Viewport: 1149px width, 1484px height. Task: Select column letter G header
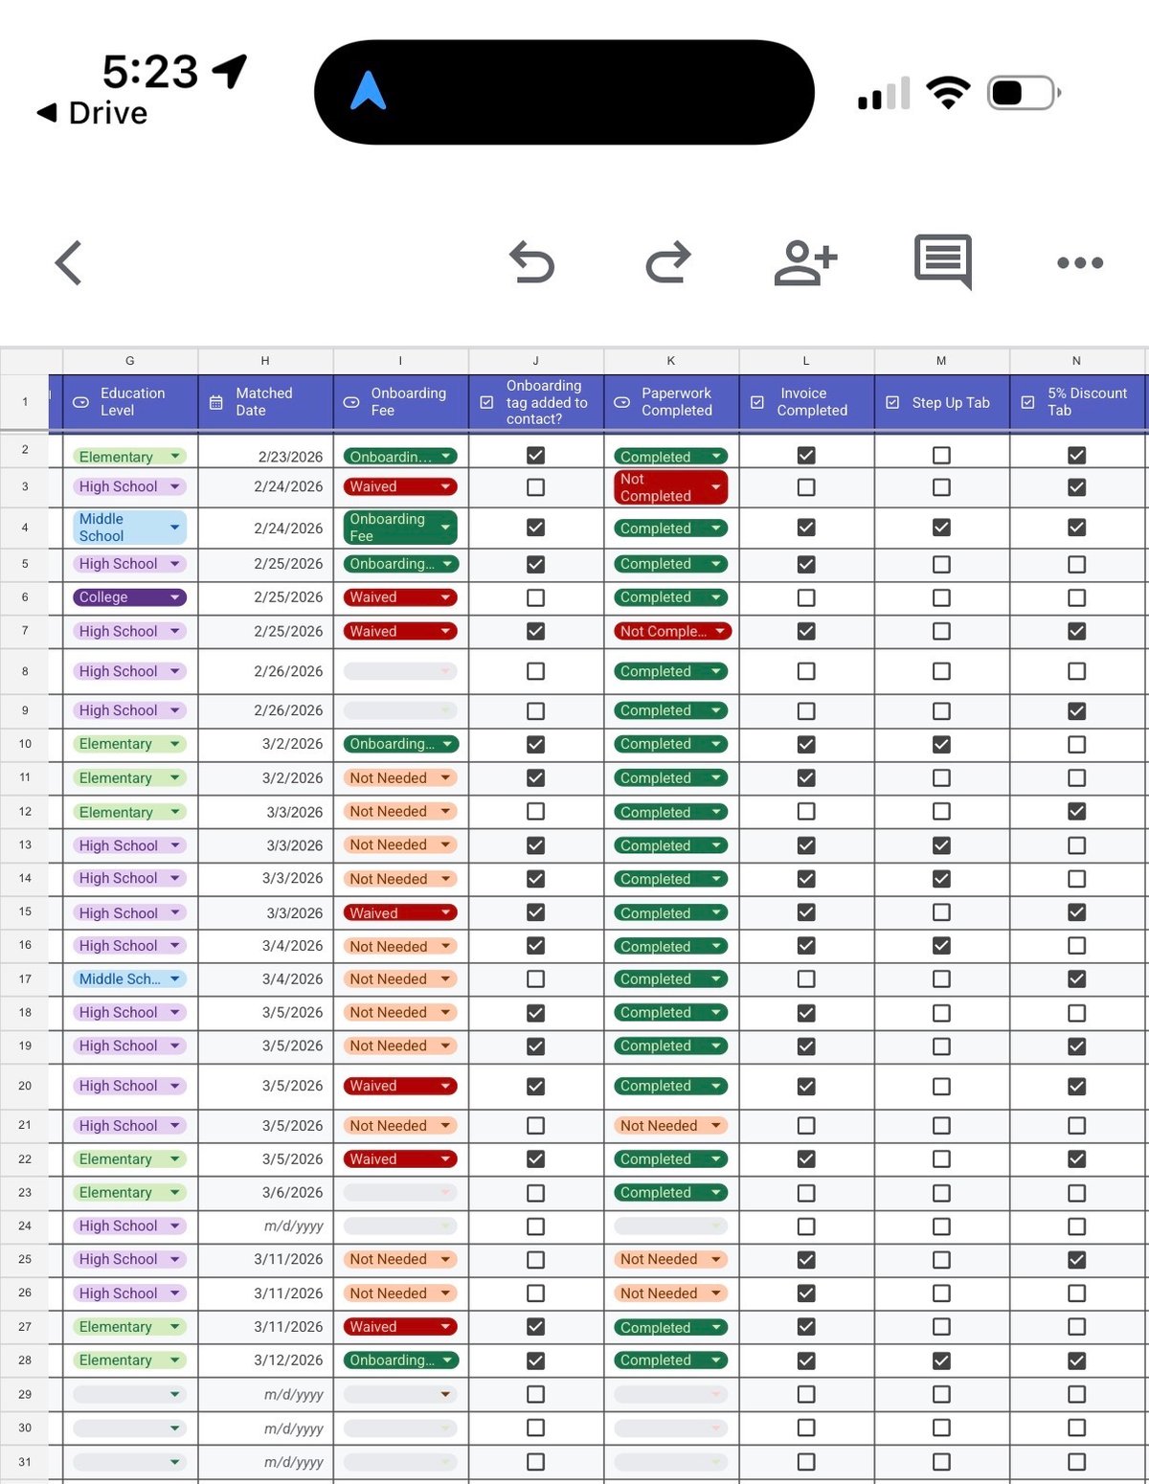[129, 361]
